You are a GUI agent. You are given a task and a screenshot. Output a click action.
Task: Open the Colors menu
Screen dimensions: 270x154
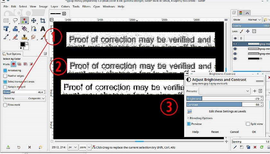click(x=66, y=6)
